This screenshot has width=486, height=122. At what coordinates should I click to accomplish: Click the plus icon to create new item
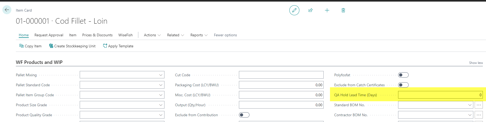pos(327,10)
